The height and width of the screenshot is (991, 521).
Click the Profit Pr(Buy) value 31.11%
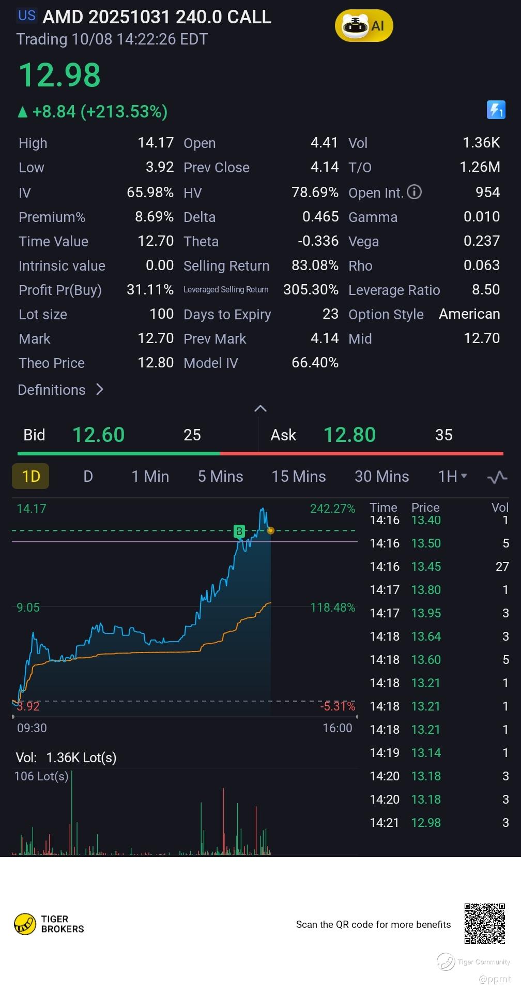click(x=150, y=290)
